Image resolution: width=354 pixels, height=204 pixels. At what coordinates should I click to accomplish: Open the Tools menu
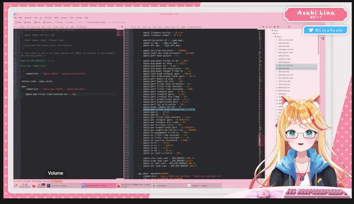(x=71, y=18)
